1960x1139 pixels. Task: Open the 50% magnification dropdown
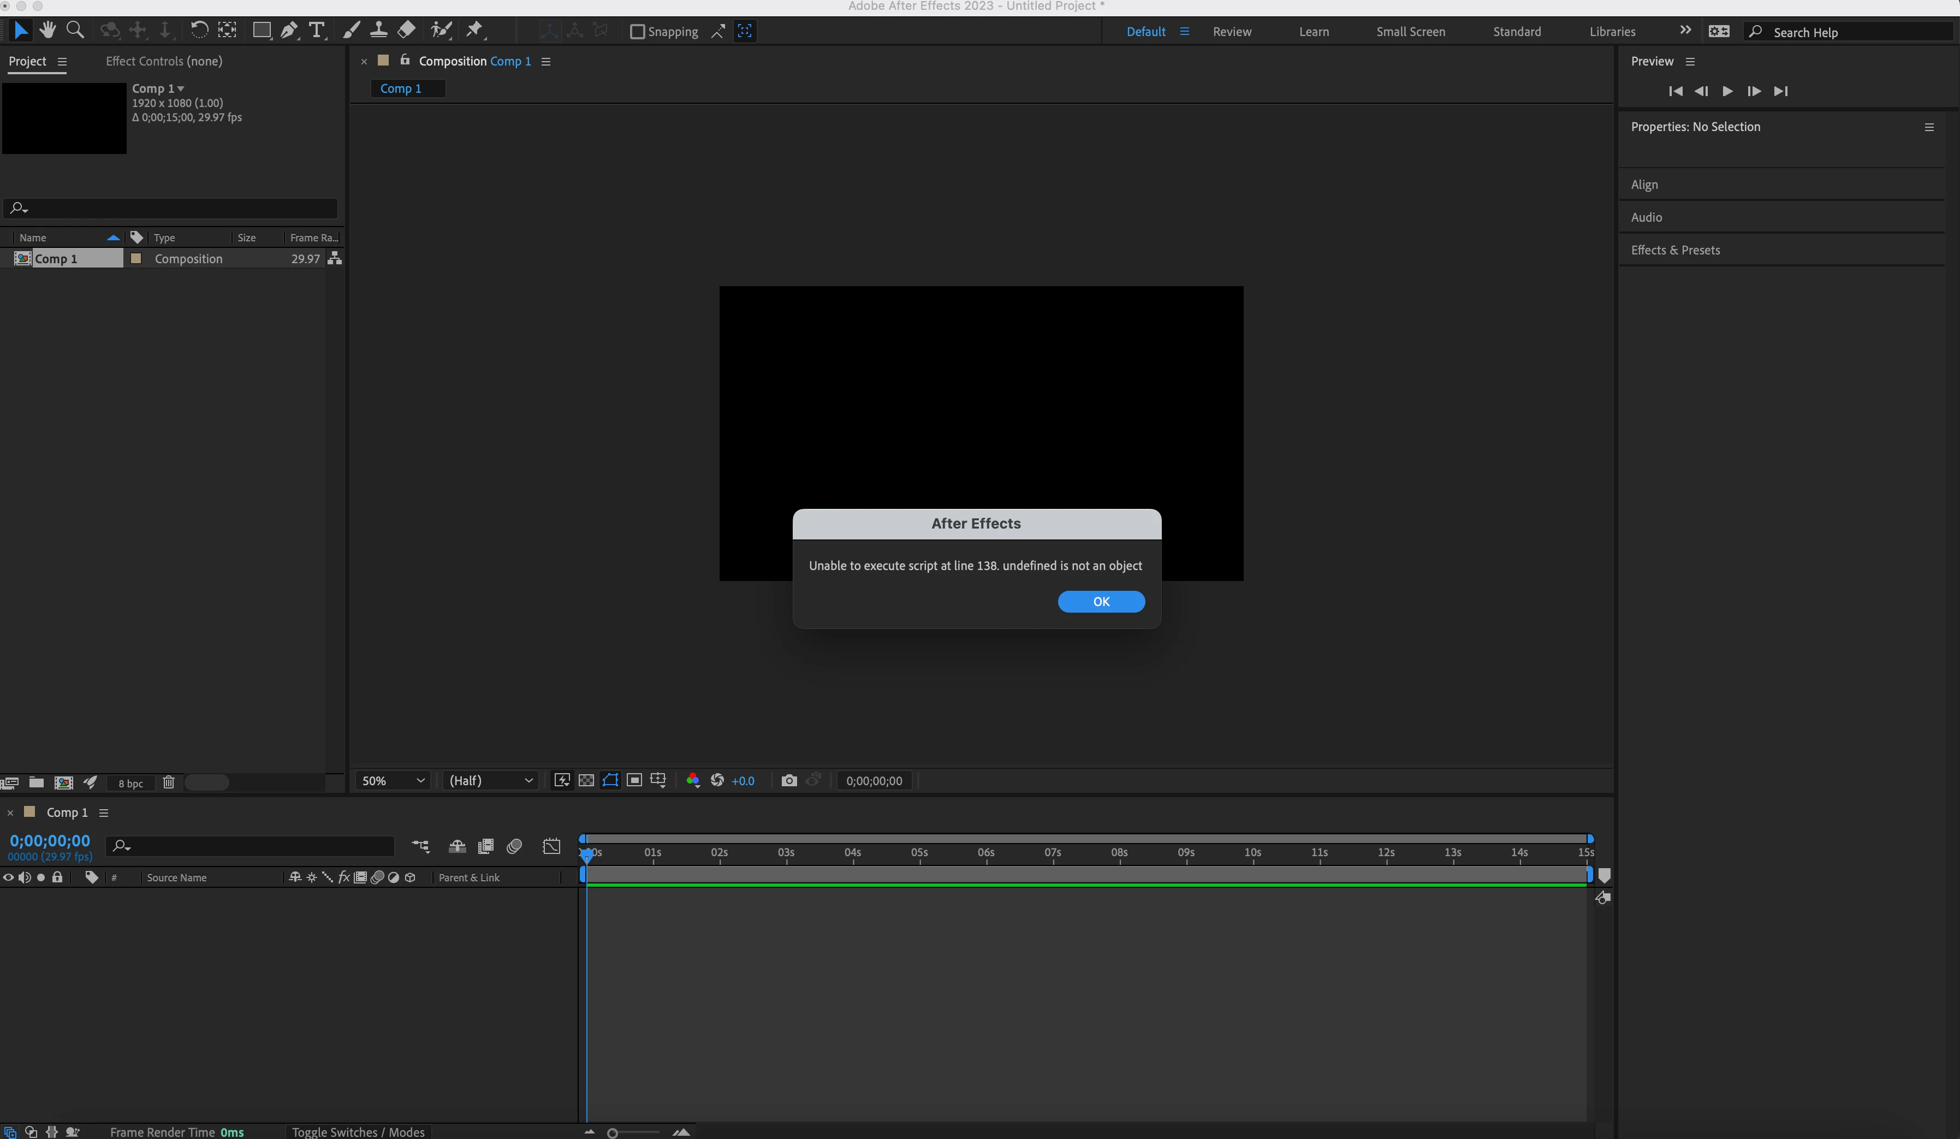coord(394,780)
